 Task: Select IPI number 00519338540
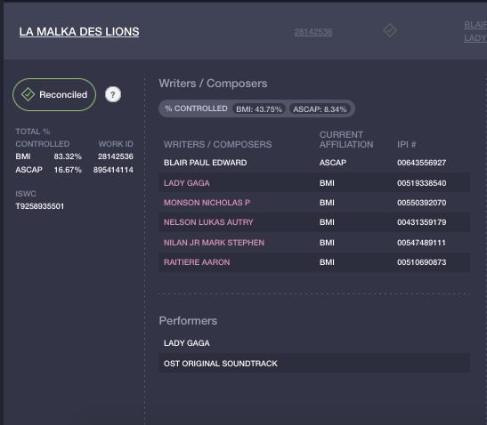coord(421,183)
